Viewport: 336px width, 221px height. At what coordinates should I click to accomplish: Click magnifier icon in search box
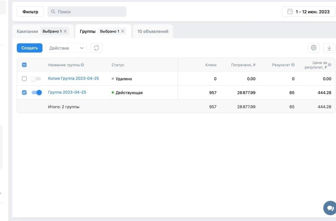(53, 12)
